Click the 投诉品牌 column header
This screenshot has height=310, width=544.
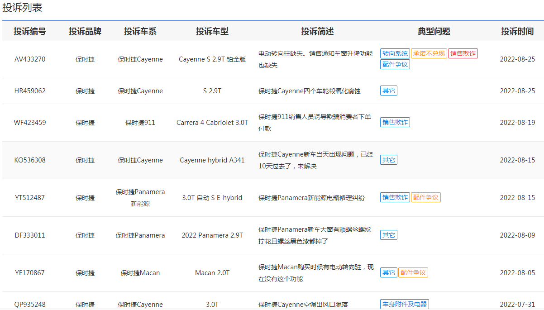[85, 31]
